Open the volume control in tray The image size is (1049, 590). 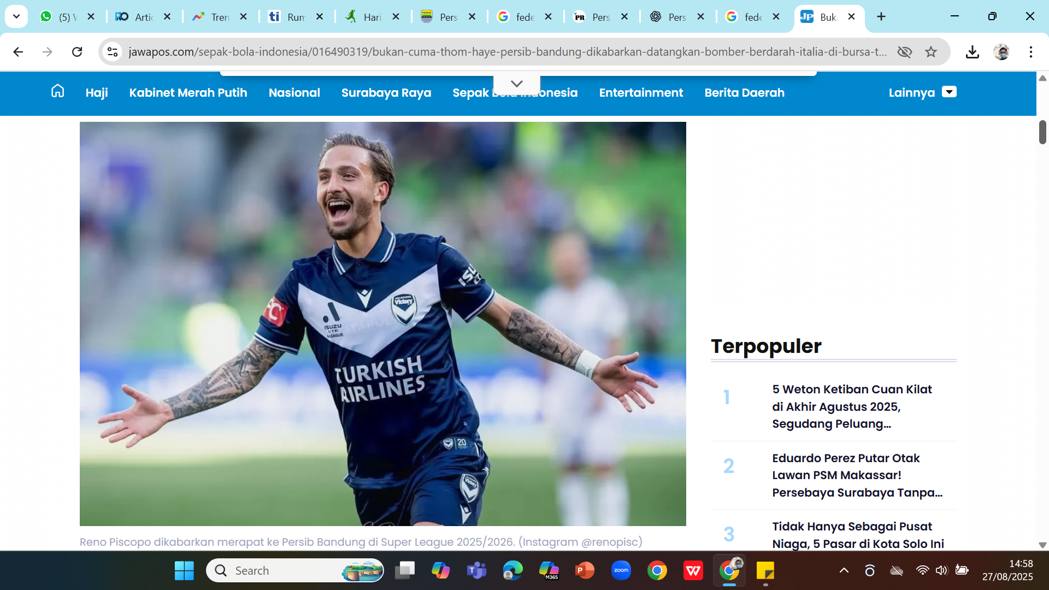coord(941,571)
